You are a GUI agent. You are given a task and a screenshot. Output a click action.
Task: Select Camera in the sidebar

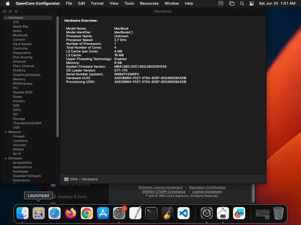(x=19, y=40)
